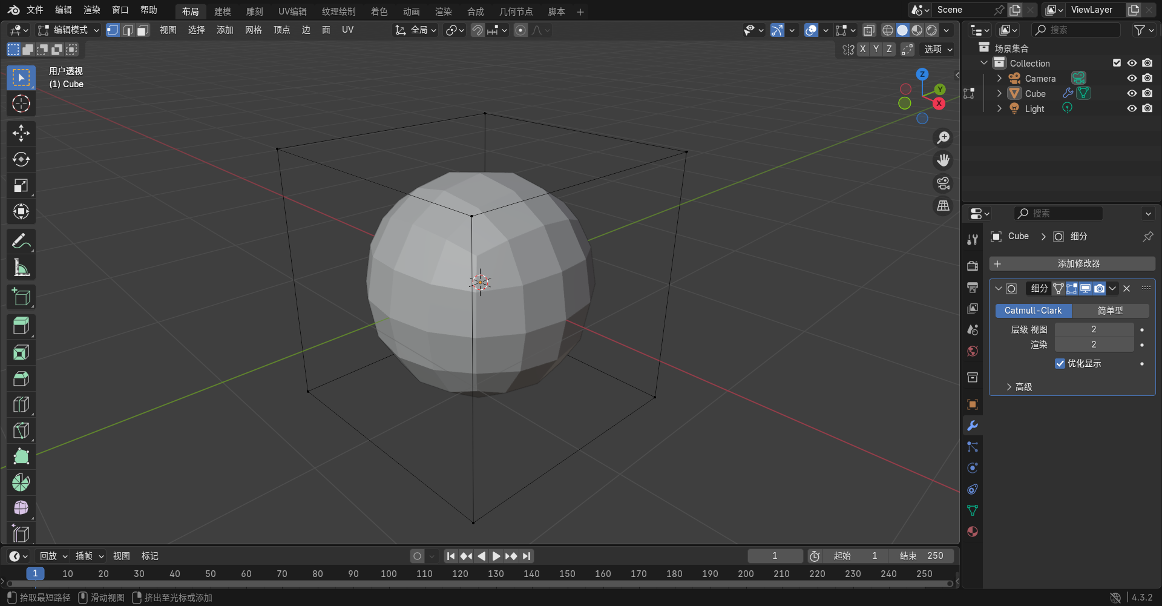Viewport: 1162px width, 606px height.
Task: Uncheck the 优化显示 checkbox
Action: tap(1060, 363)
